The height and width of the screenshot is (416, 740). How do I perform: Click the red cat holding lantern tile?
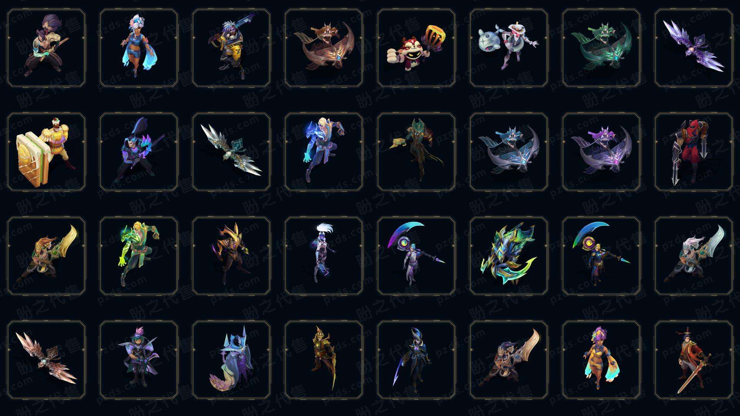[x=416, y=48]
